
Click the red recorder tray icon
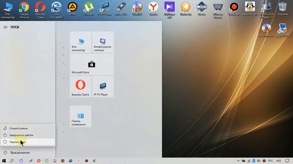point(264,161)
